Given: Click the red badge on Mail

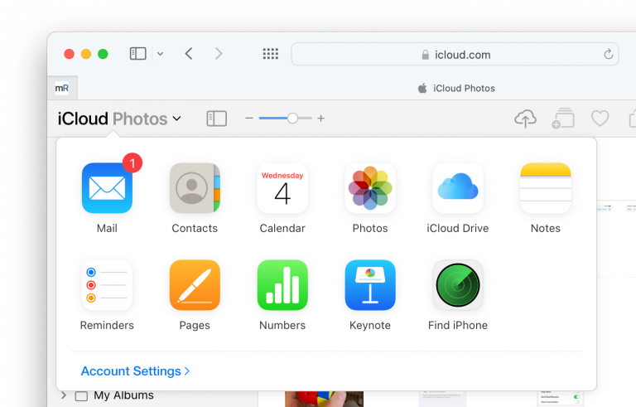Looking at the screenshot, I should pos(132,163).
